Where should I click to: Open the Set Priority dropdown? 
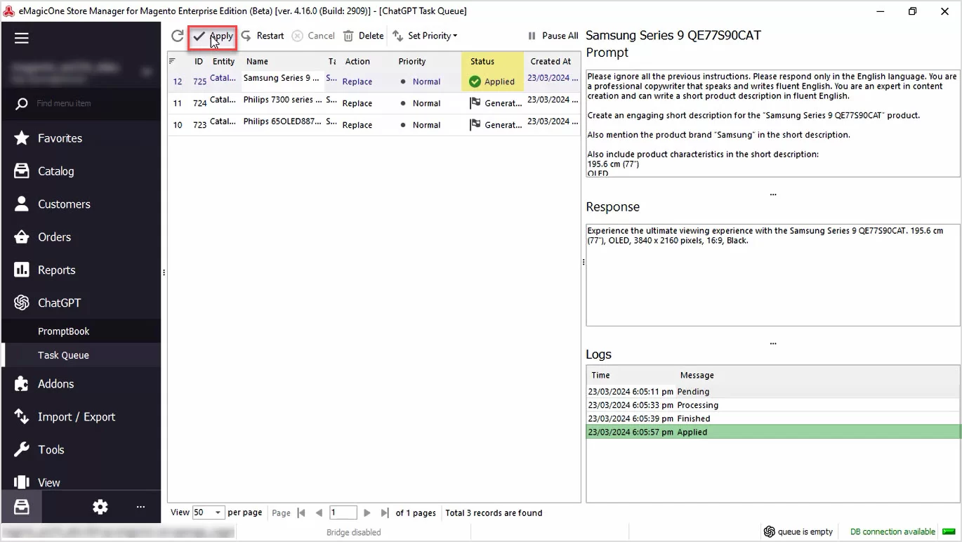425,36
